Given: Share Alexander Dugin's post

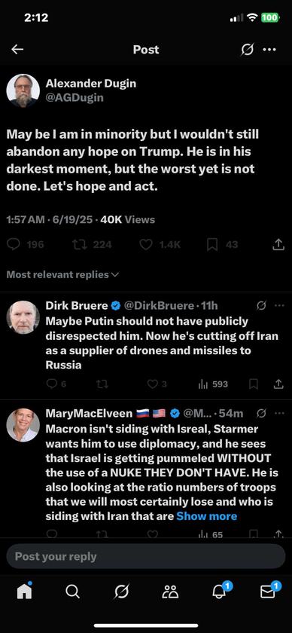Looking at the screenshot, I should point(278,244).
